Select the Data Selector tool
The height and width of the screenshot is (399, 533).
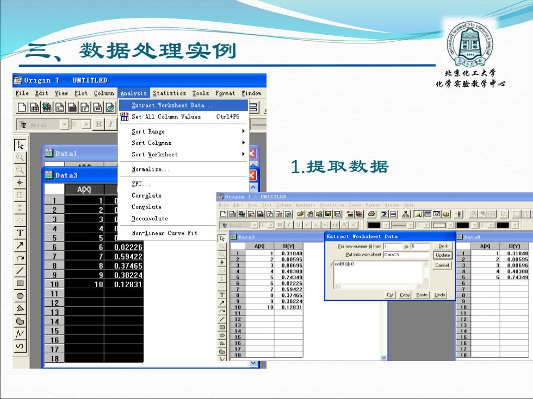(x=20, y=207)
